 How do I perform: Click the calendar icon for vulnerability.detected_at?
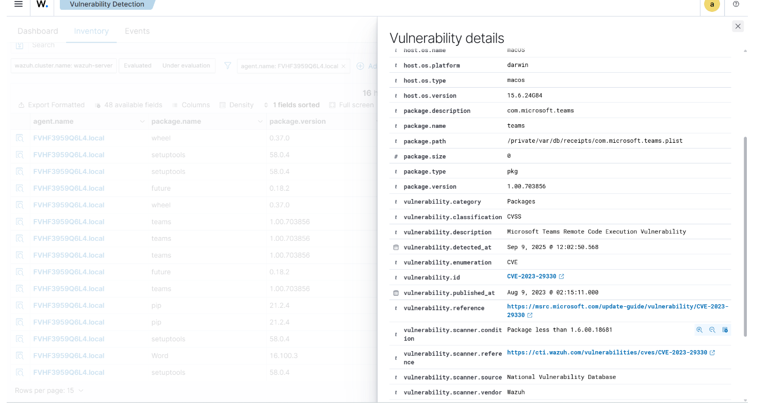(396, 247)
